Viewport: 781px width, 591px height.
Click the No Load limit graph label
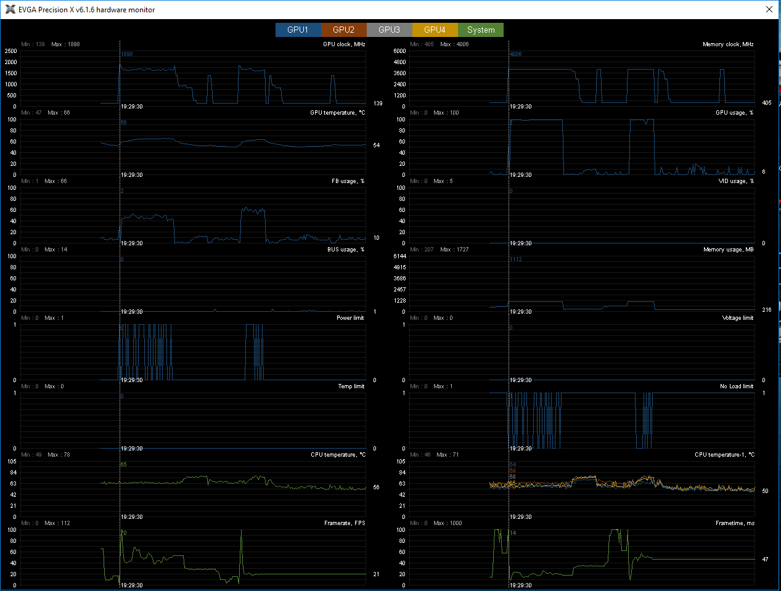pyautogui.click(x=737, y=386)
